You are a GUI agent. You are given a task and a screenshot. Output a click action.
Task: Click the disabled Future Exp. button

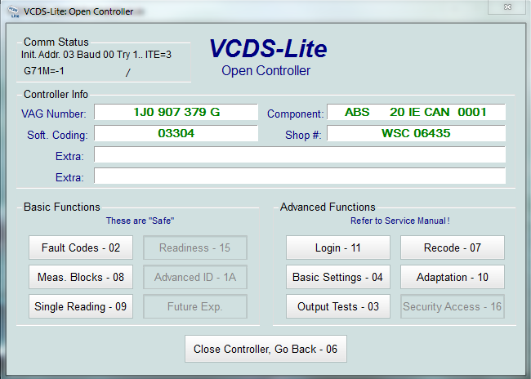(195, 306)
